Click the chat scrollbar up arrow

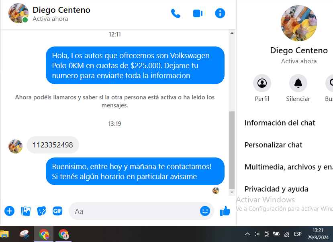pos(232,33)
